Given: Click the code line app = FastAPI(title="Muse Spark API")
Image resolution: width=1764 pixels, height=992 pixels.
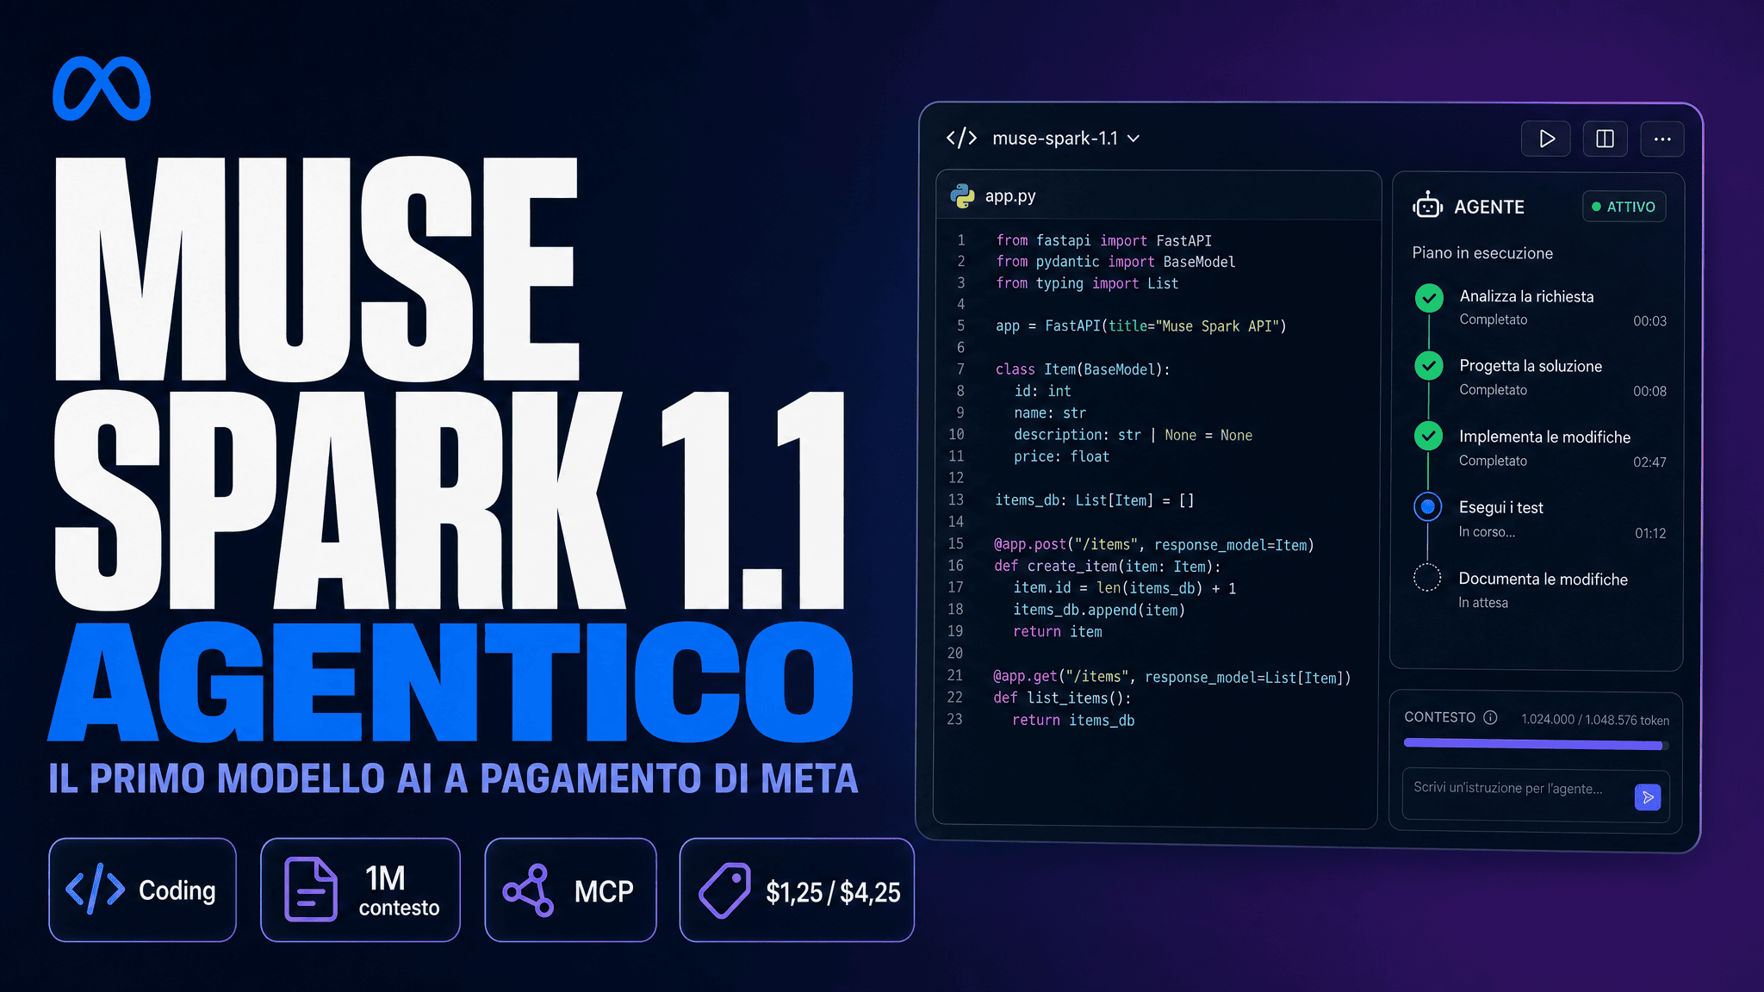Looking at the screenshot, I should [1140, 326].
